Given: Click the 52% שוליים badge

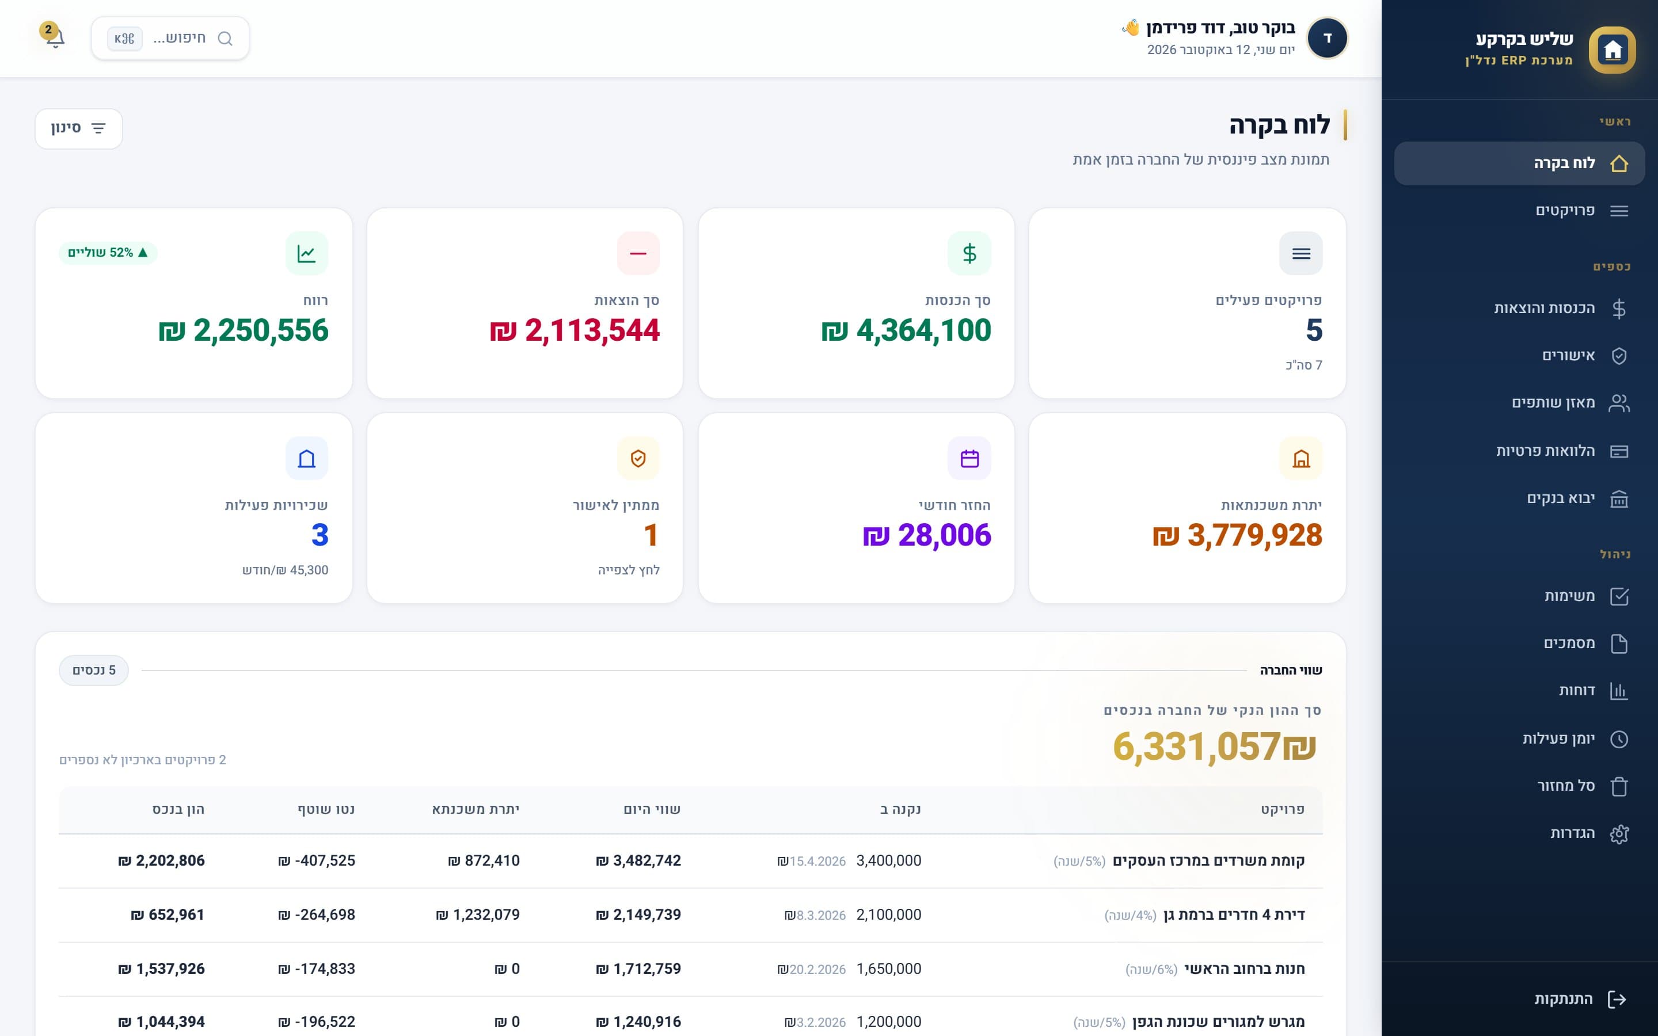Looking at the screenshot, I should click(108, 253).
